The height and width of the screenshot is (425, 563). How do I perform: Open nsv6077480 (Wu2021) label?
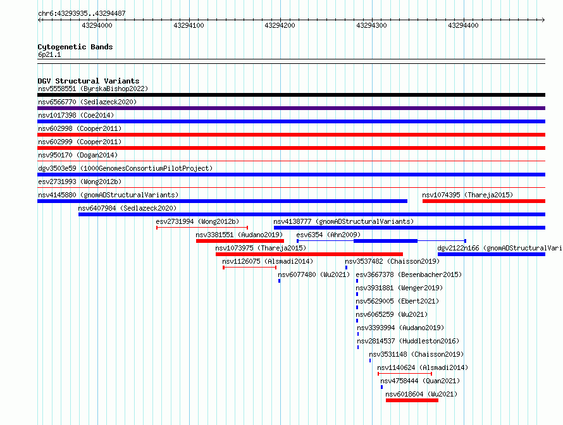coord(314,274)
